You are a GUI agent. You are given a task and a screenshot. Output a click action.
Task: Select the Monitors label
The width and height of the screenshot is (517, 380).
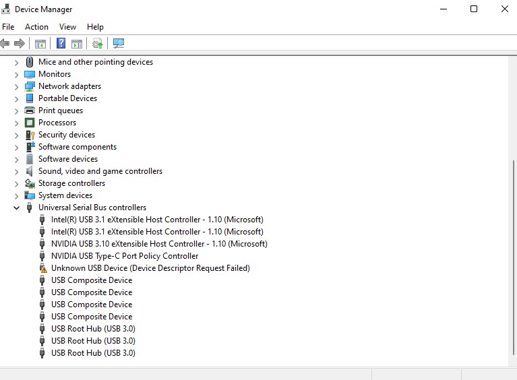(55, 74)
